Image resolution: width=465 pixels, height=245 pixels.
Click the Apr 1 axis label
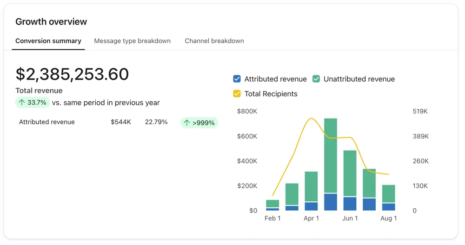312,219
